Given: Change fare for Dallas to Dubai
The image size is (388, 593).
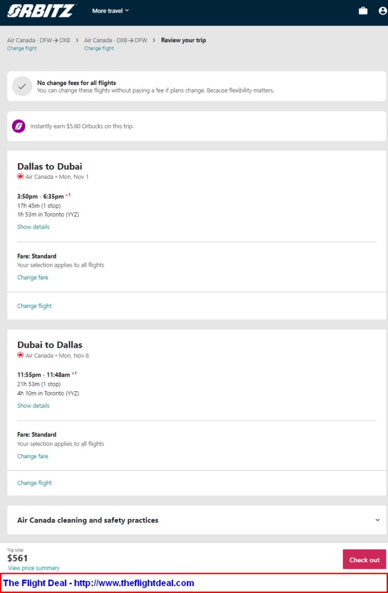Looking at the screenshot, I should 32,277.
